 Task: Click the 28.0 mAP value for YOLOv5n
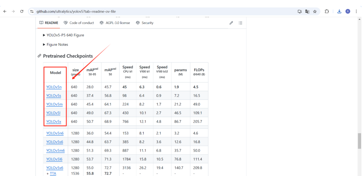(x=90, y=87)
